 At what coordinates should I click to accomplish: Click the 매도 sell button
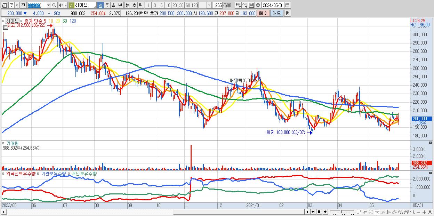coord(276,13)
